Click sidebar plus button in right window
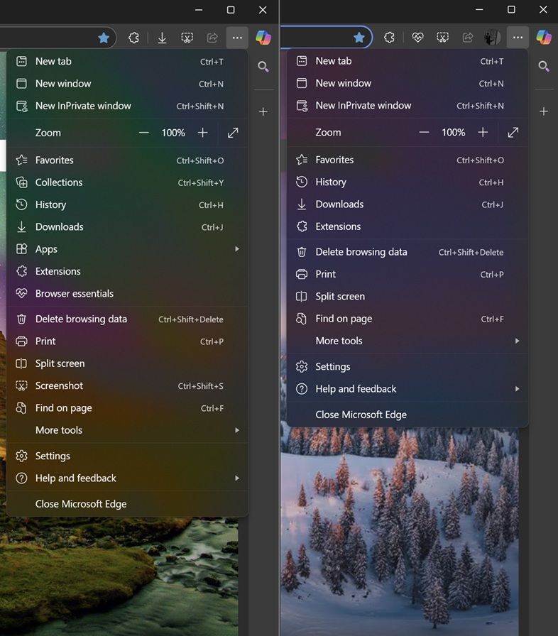This screenshot has height=636, width=558. pos(543,111)
